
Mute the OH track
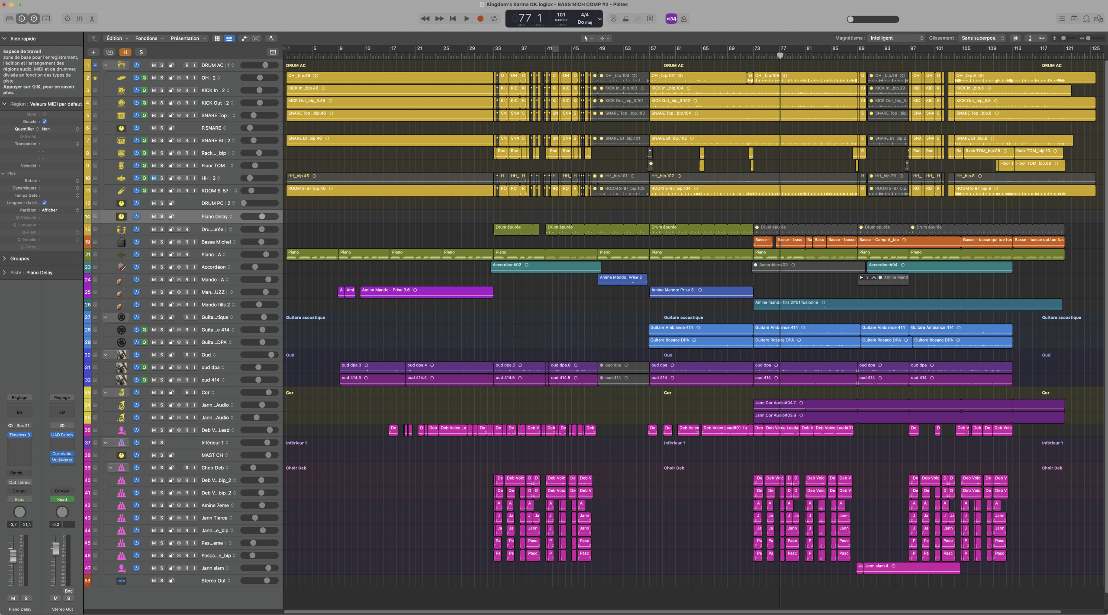point(153,78)
